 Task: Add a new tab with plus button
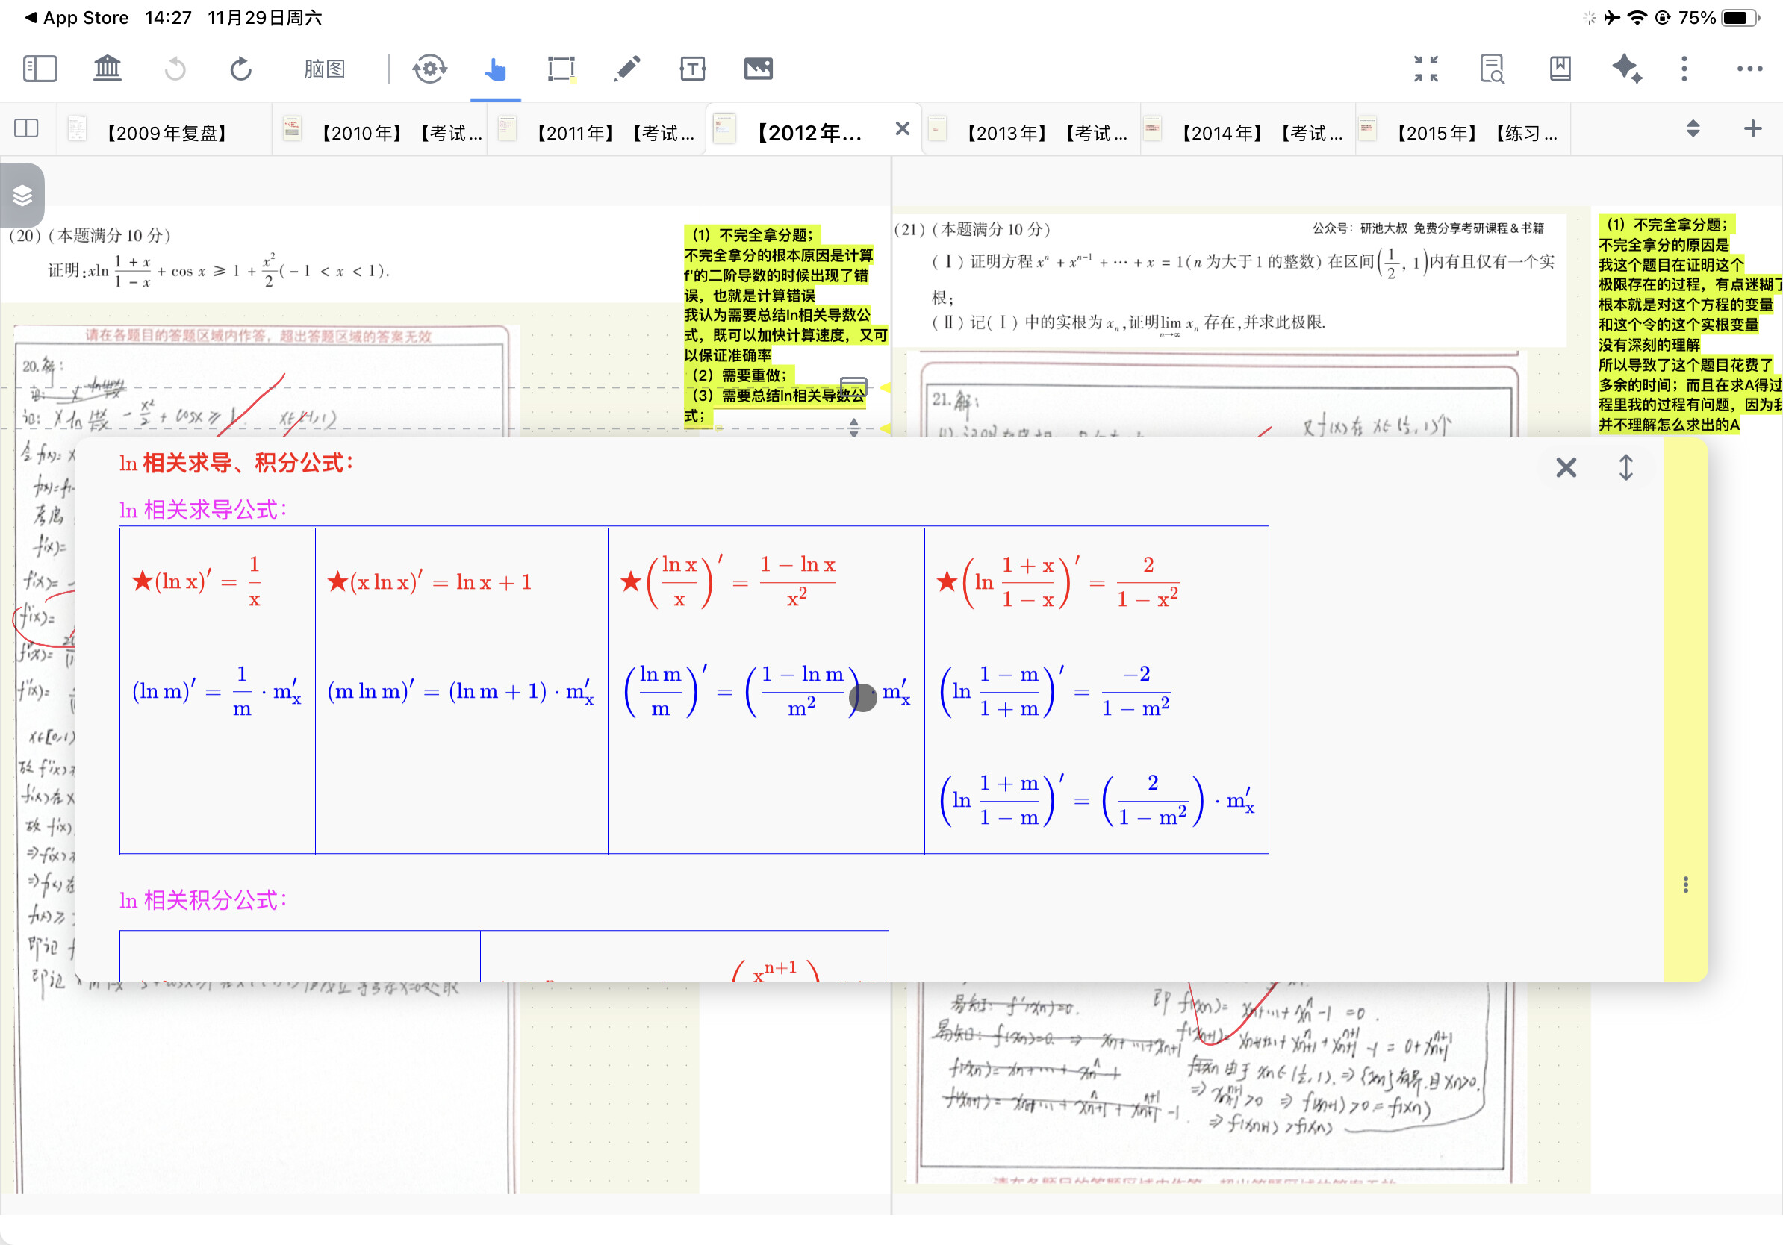1752,128
